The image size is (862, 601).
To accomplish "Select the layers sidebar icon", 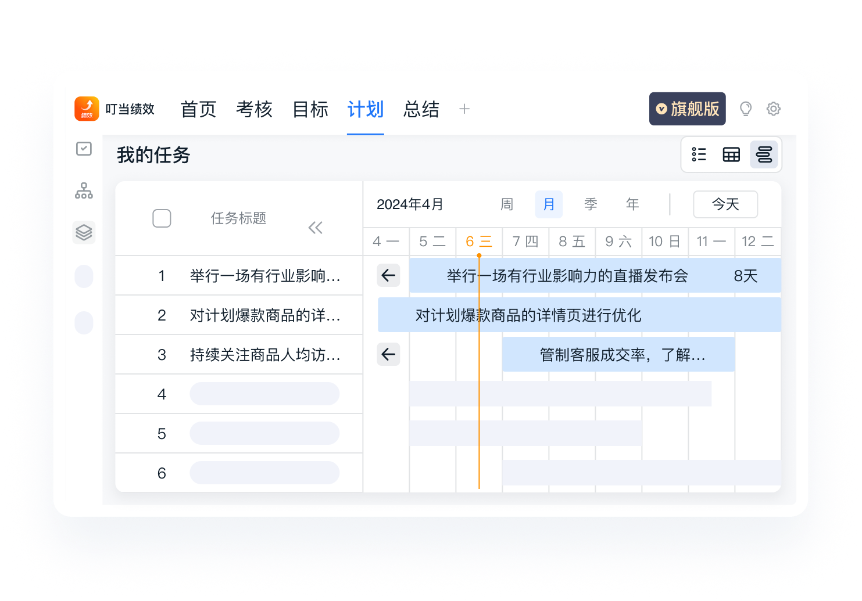I will (x=84, y=232).
